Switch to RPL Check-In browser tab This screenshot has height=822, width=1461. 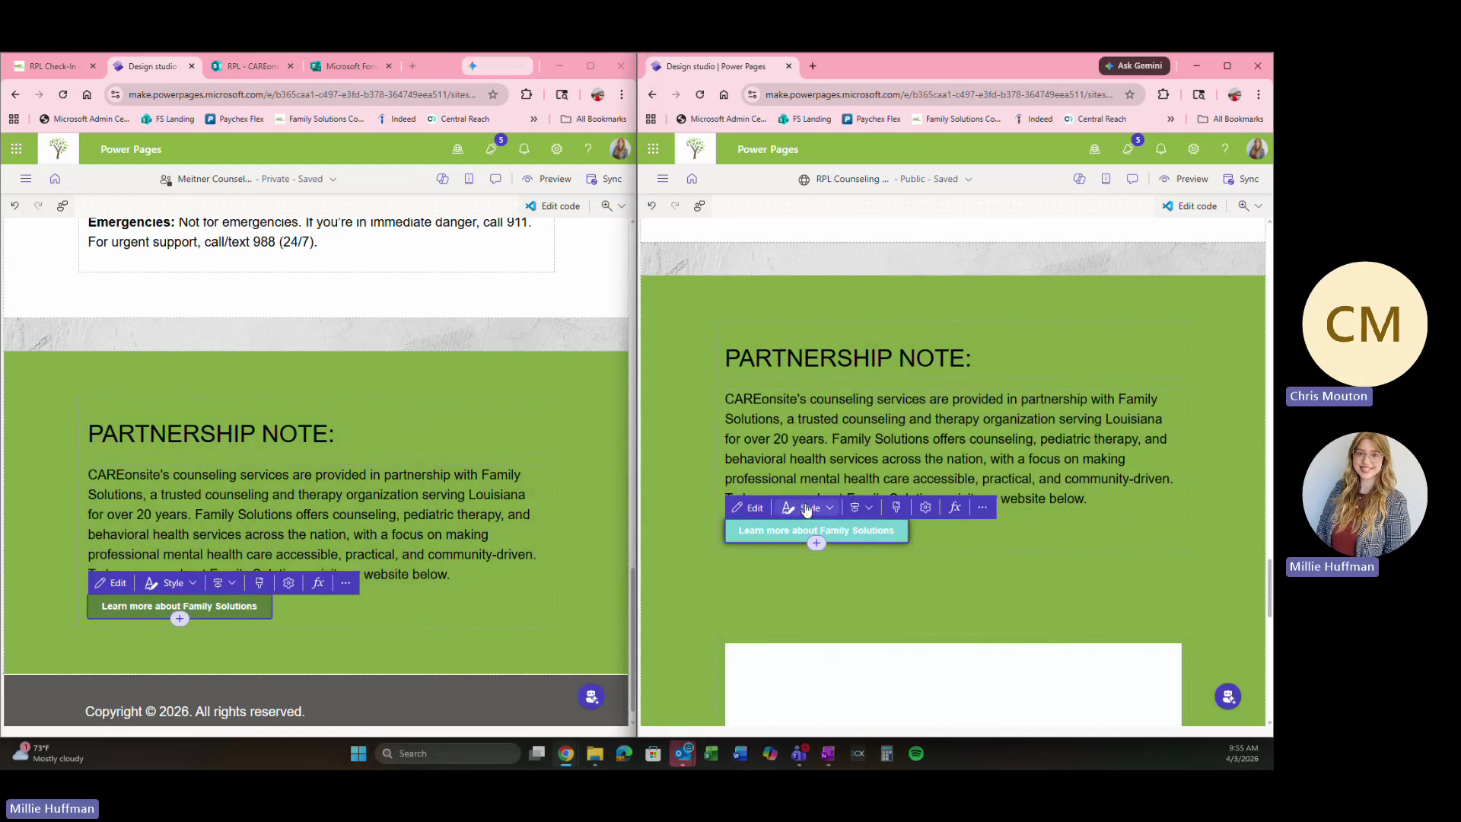click(x=52, y=66)
